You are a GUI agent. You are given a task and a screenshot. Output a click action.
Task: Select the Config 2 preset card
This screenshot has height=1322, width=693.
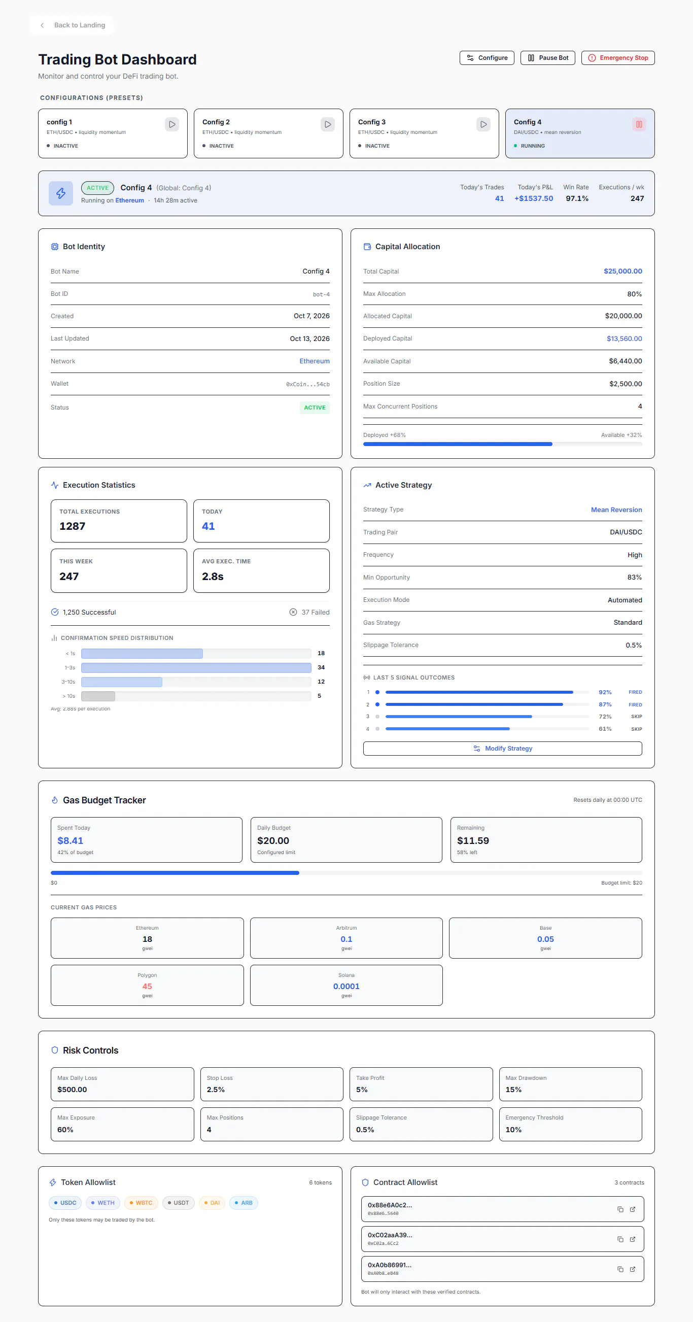coord(268,133)
